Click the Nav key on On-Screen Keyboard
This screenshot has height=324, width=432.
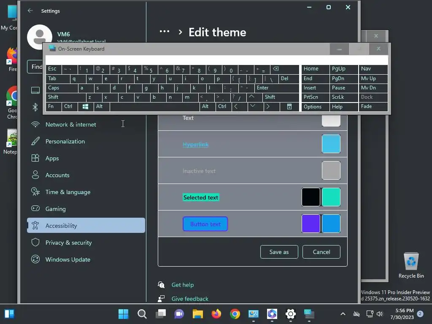coord(373,69)
